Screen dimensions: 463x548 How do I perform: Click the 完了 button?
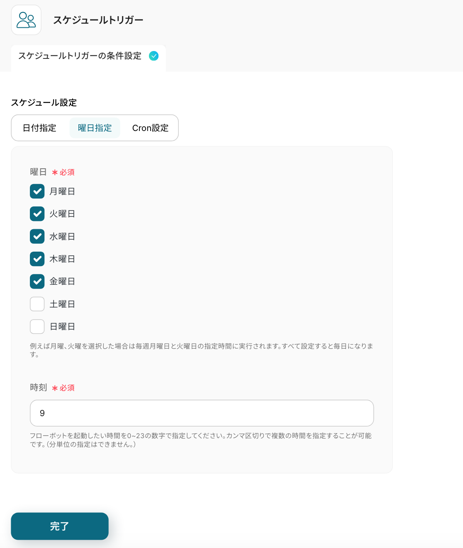tap(60, 526)
